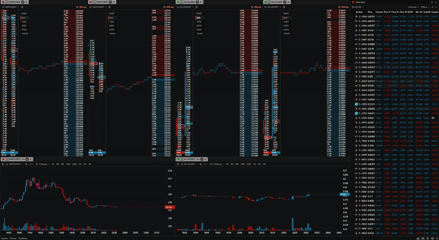Expand the Bin By Bit watchlist dropdown
The height and width of the screenshot is (240, 439).
pos(358,7)
